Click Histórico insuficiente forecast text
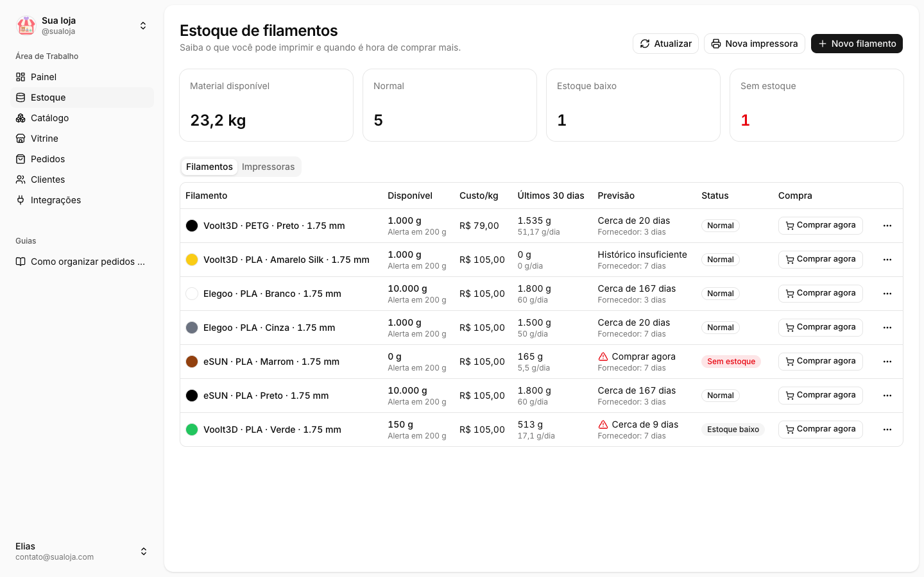The image size is (924, 577). coord(642,255)
